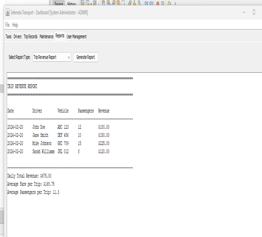Viewport: 262px width, 237px height.
Task: Switch to the Source editor view
Action: pos(58,3)
